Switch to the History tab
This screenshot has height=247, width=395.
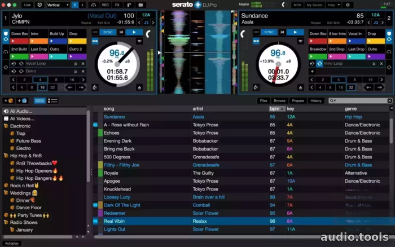[316, 101]
